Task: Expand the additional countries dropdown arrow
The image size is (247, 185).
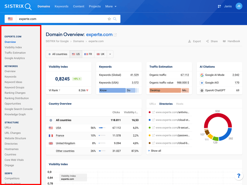Action: pyautogui.click(x=110, y=54)
